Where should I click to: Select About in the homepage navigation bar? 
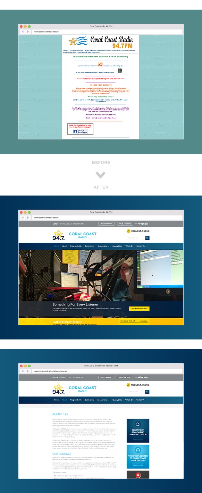[64, 246]
